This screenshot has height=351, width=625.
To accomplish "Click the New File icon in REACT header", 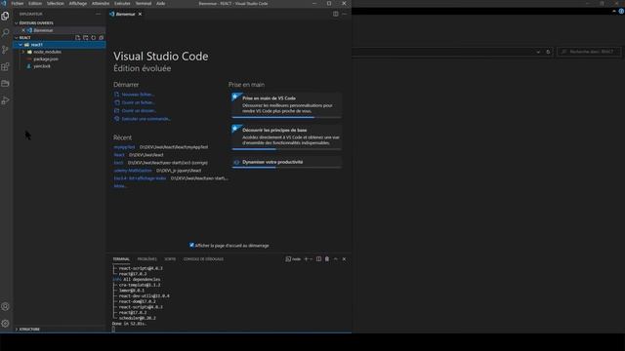I will 78,37.
